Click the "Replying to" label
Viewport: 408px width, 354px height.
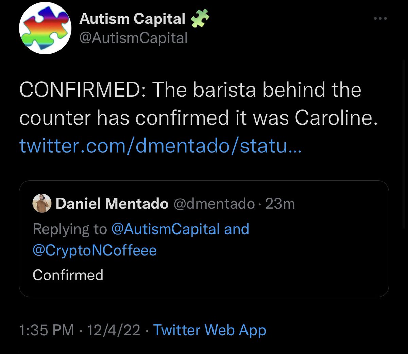pos(70,229)
